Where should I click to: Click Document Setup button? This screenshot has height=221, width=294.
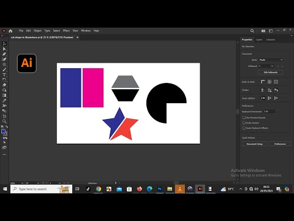point(255,144)
